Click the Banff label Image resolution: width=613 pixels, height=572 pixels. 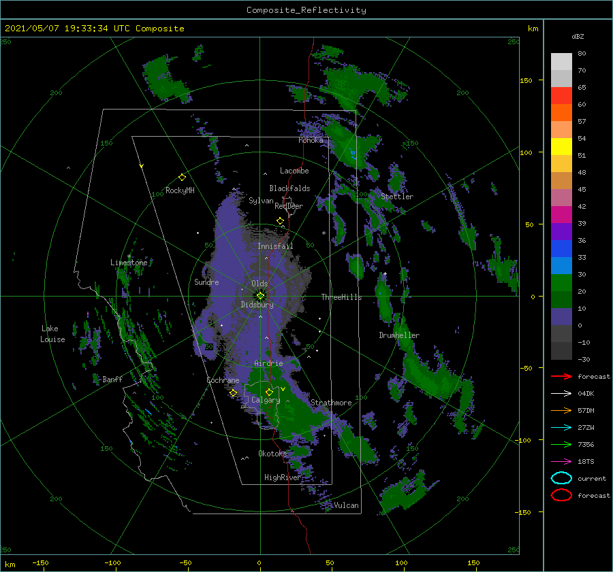tap(112, 379)
